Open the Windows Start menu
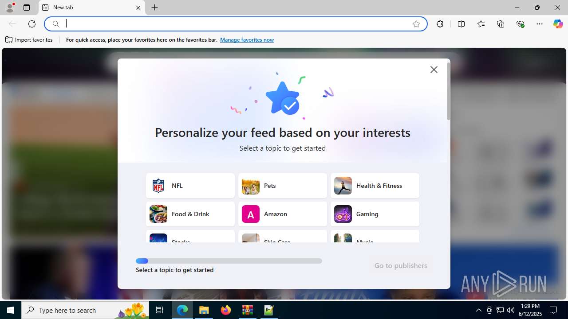 (11, 310)
